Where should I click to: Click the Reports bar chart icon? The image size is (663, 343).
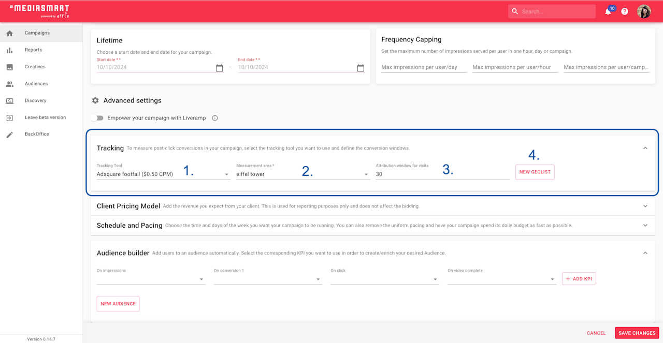pos(9,50)
